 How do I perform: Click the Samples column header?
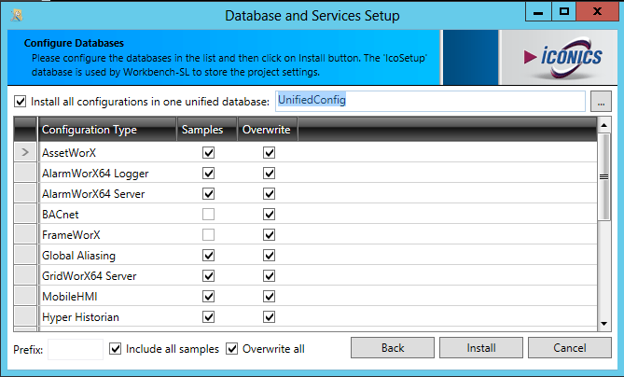click(202, 130)
